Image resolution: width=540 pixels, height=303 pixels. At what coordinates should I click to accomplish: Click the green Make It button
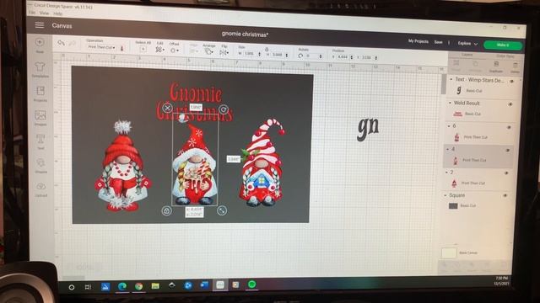[x=503, y=45]
